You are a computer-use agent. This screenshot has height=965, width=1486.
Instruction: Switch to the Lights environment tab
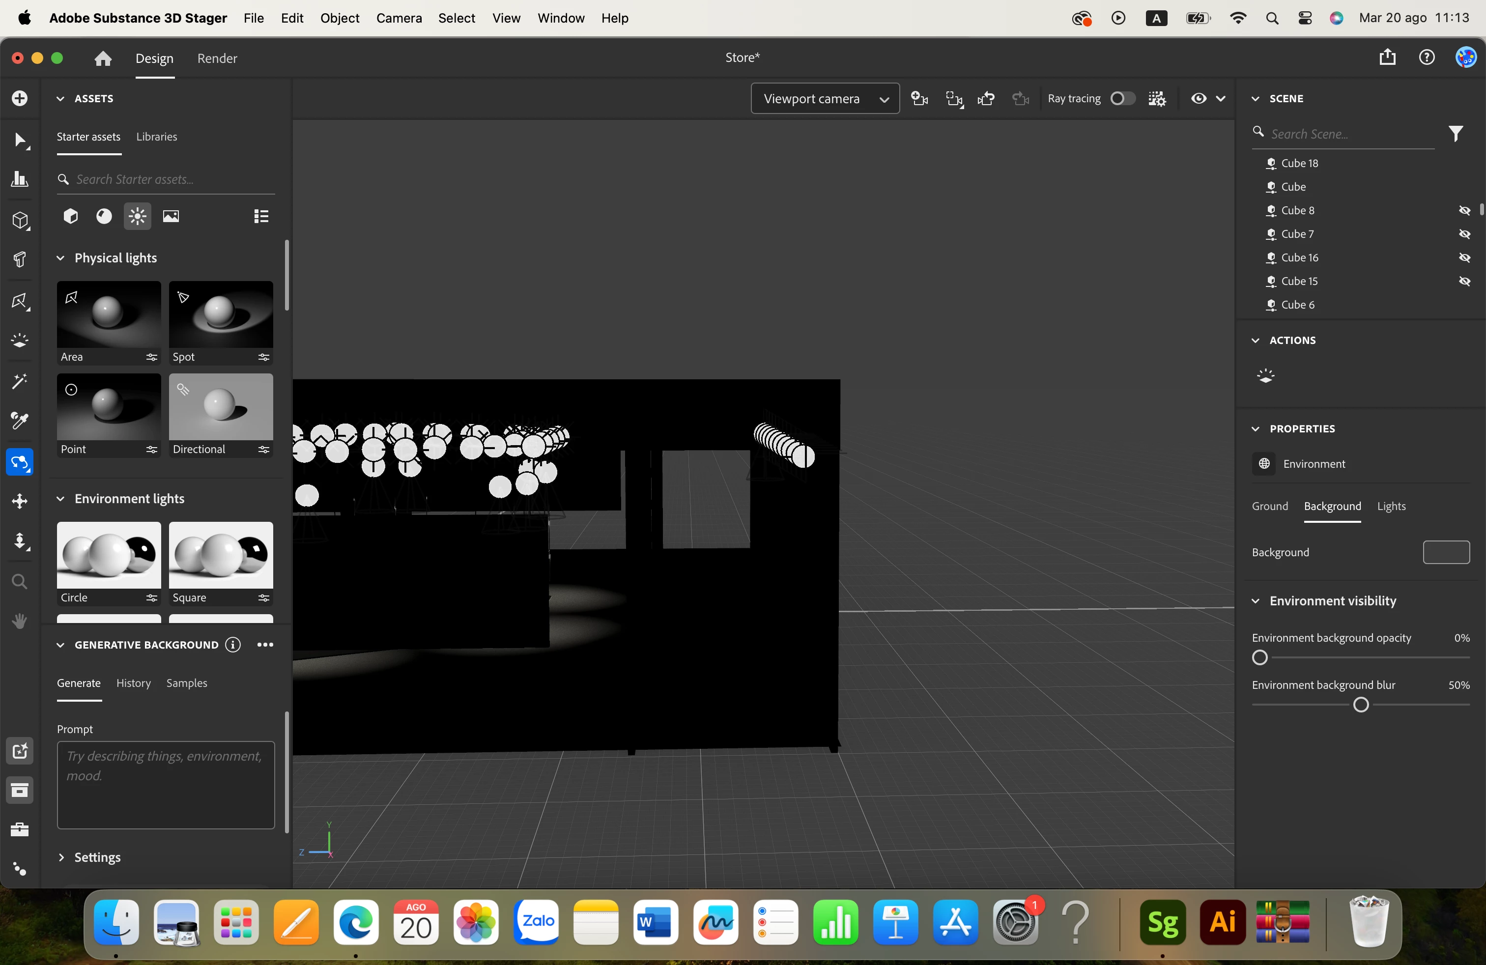pos(1391,506)
